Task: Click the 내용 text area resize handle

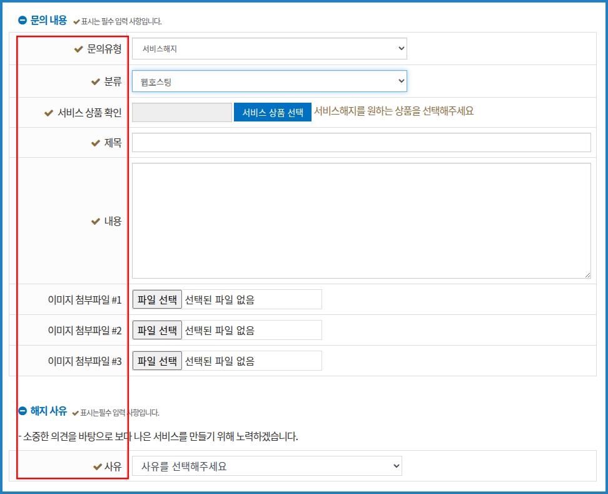Action: pos(587,275)
